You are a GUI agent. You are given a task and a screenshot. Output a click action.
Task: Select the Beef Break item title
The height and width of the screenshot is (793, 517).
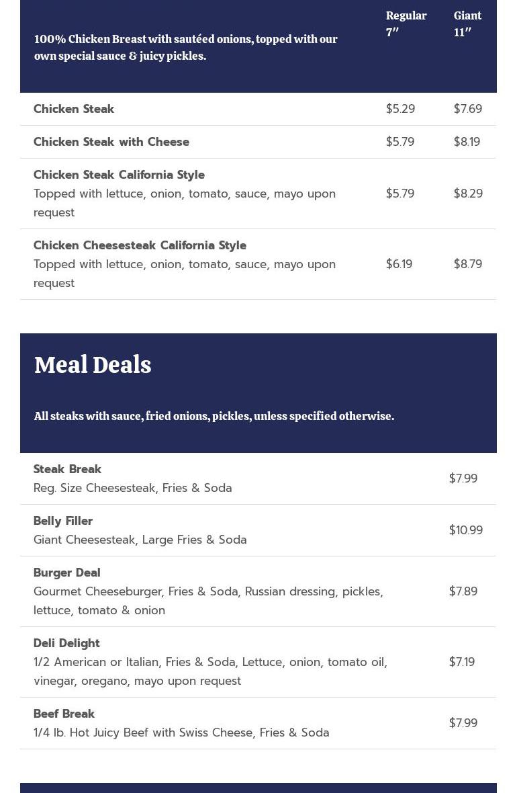[64, 714]
